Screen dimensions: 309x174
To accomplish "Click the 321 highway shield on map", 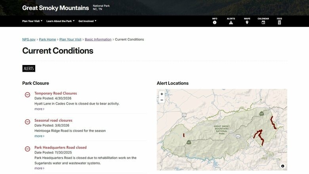I will pos(184,115).
